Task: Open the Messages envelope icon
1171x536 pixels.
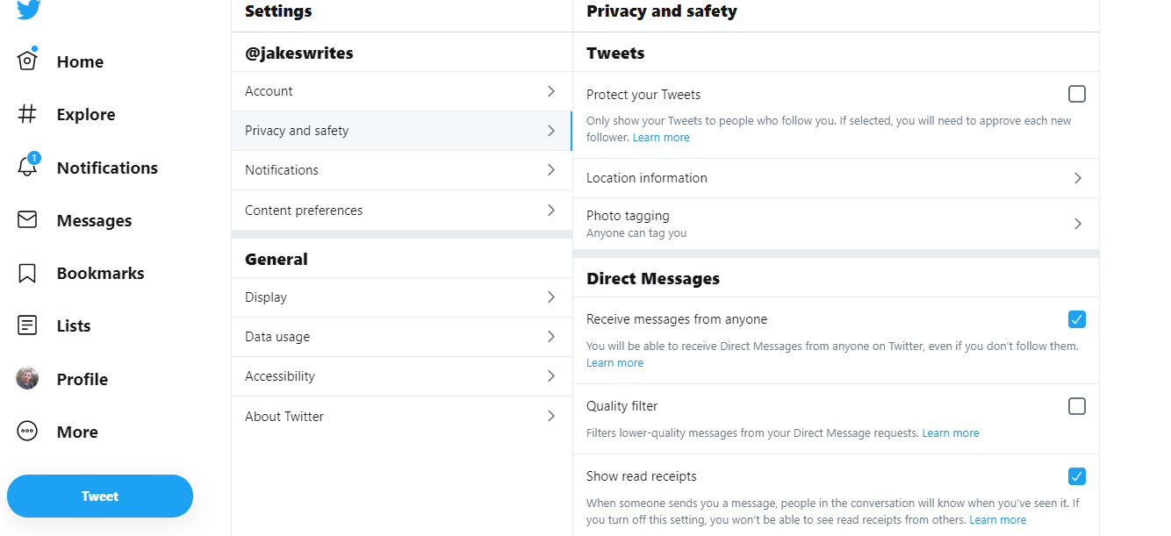Action: (27, 220)
